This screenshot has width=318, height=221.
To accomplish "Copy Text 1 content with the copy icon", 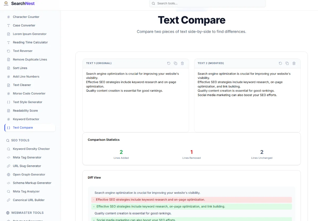I will [175, 63].
